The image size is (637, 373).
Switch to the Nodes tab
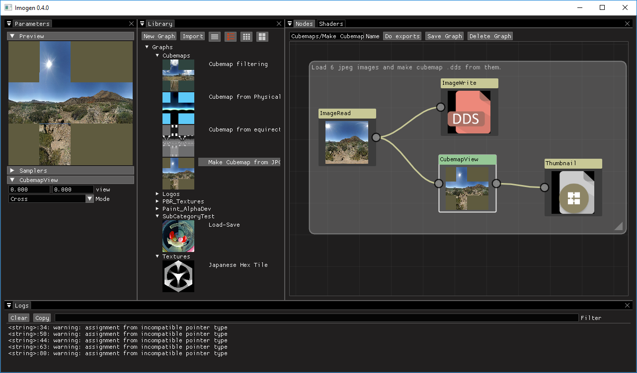(304, 24)
